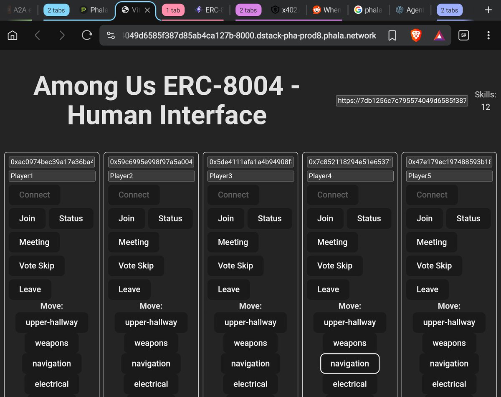501x397 pixels.
Task: Go to the browser home page icon
Action: 13,35
